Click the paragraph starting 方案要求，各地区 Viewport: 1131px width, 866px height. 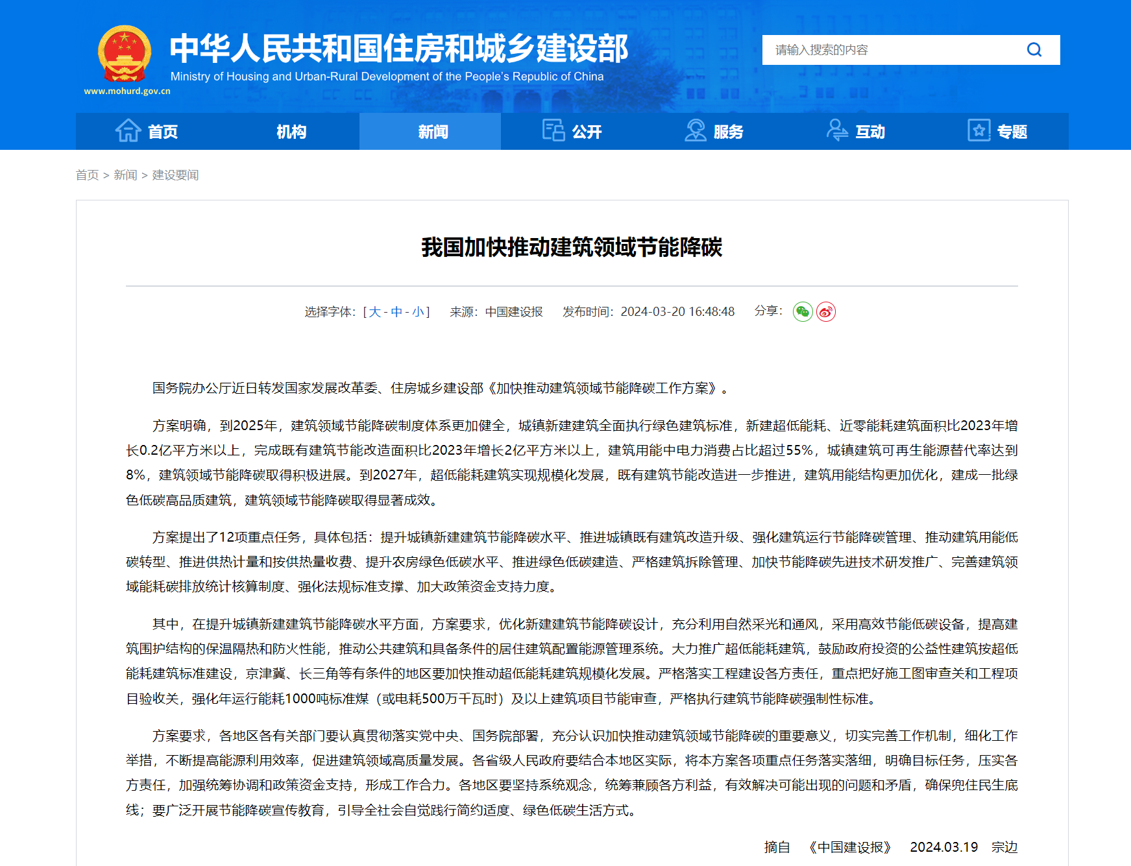(x=572, y=773)
